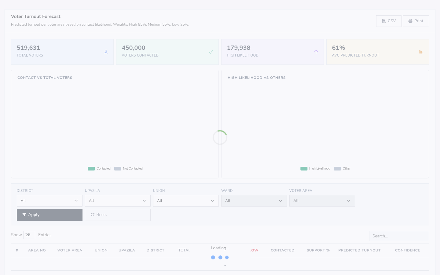Toggle the Not Contacted legend swatch
The height and width of the screenshot is (275, 440).
[118, 169]
